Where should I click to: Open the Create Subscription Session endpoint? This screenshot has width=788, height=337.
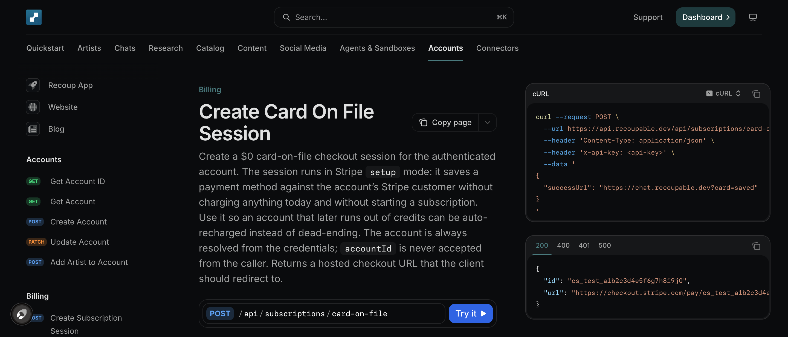[86, 324]
